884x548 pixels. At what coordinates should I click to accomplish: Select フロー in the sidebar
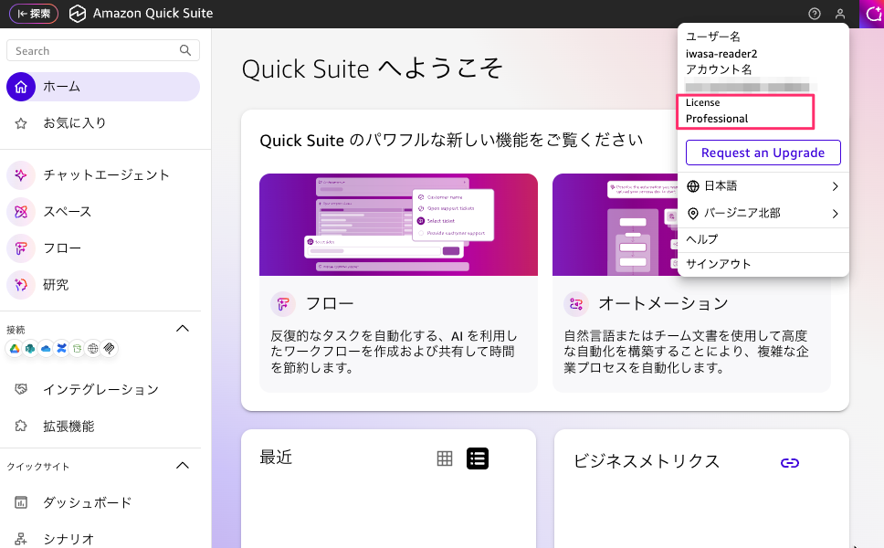click(x=21, y=248)
